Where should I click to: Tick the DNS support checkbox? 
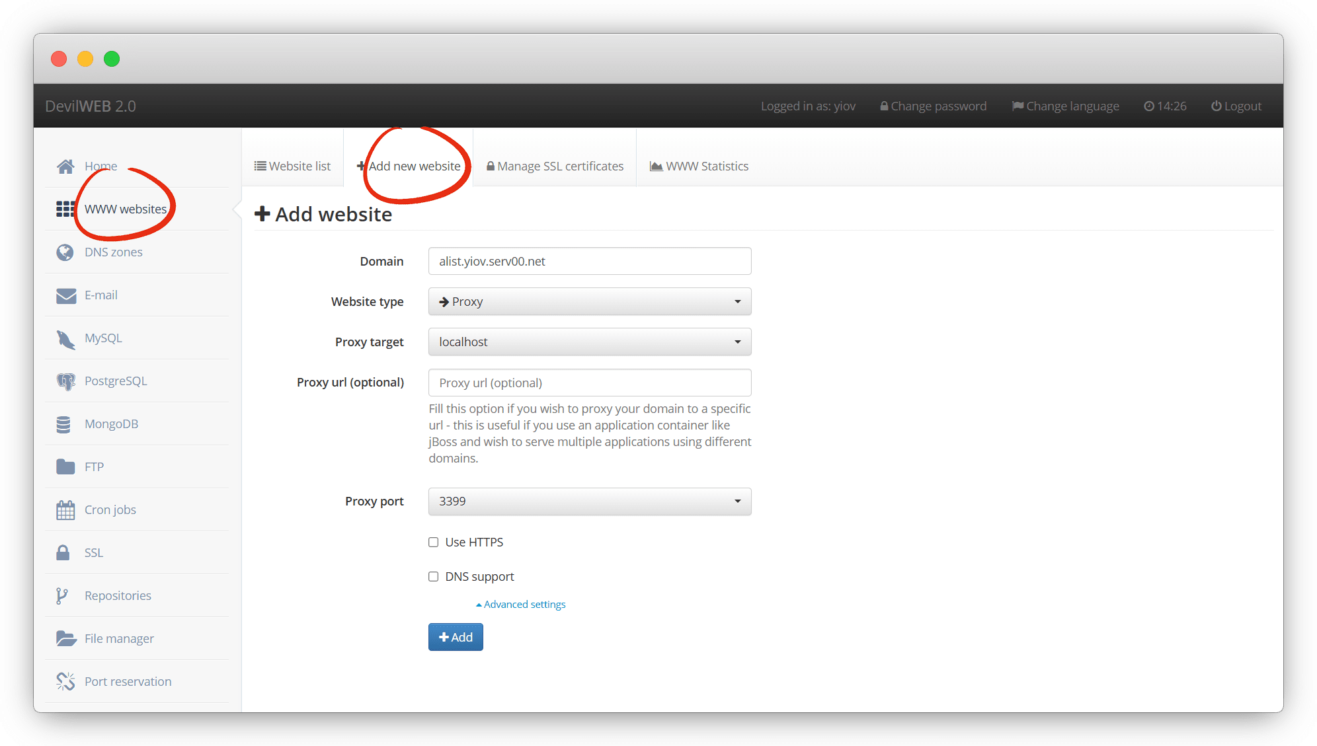(x=434, y=577)
